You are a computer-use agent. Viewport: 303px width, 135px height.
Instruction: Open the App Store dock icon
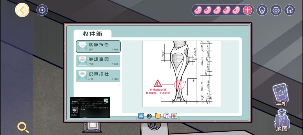(141, 116)
